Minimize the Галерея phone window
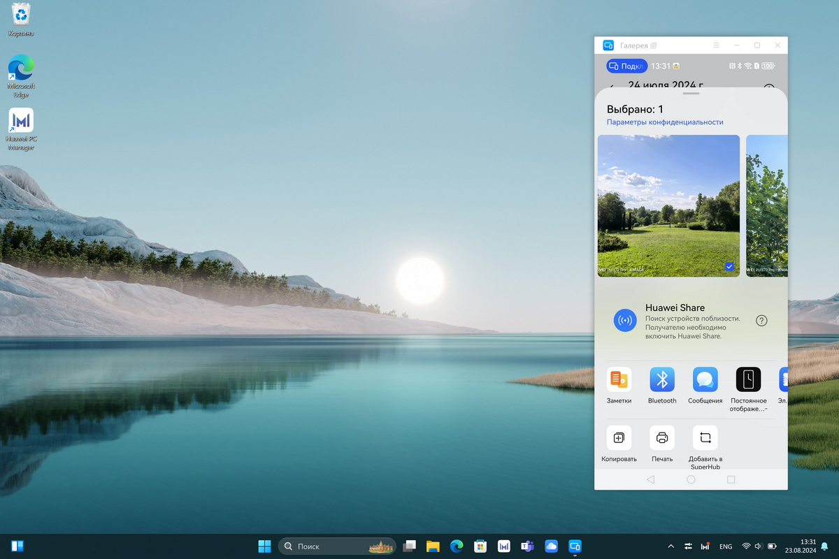839x559 pixels. click(736, 45)
